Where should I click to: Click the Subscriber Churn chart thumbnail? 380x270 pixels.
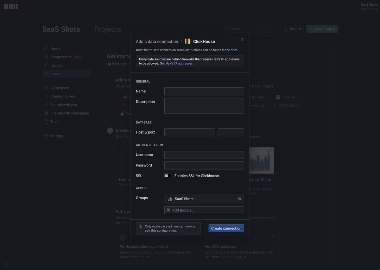(262, 160)
